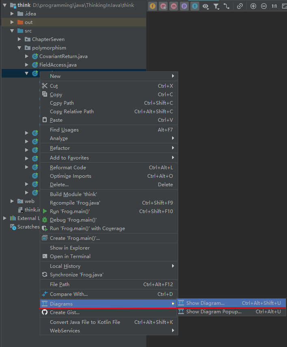Run 'Frog.main()' with green play icon
Image resolution: width=287 pixels, height=347 pixels.
click(x=109, y=211)
